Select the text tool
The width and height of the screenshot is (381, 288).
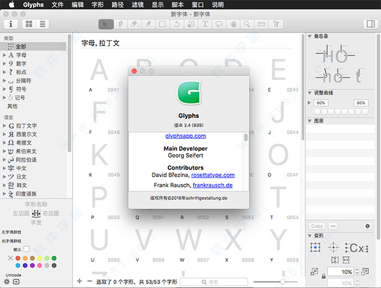coord(205,24)
